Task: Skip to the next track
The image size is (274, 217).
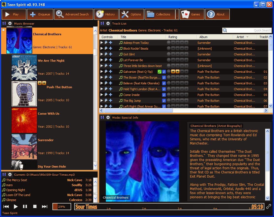Action: (x=45, y=207)
